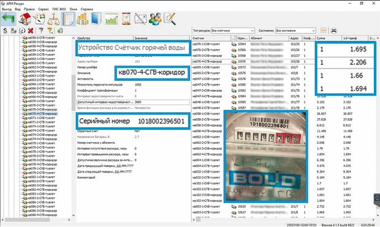Click the document magnifier with pencil icon
This screenshot has height=227, width=380.
[x=170, y=19]
